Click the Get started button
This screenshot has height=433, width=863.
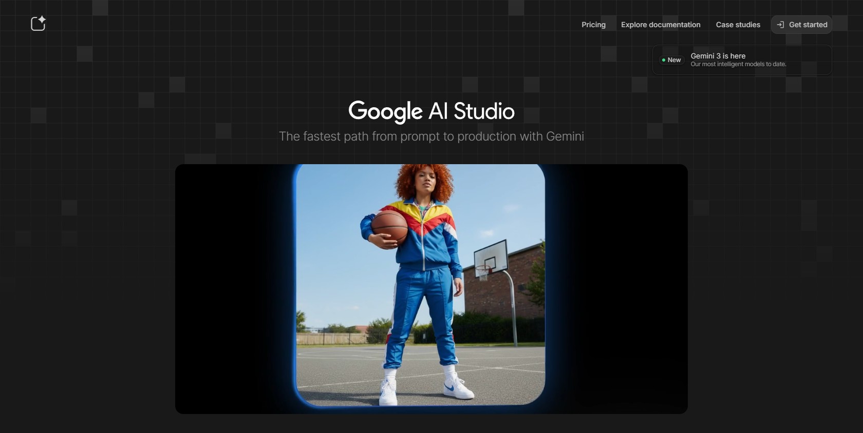click(801, 25)
